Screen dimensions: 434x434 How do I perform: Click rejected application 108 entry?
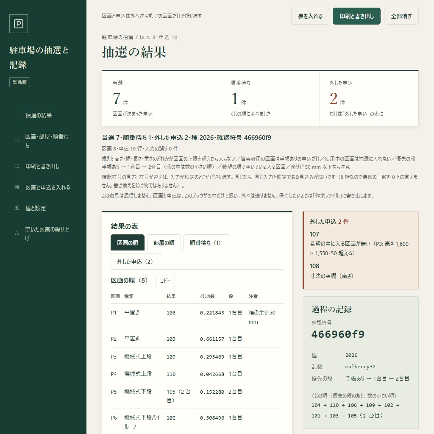(x=360, y=271)
